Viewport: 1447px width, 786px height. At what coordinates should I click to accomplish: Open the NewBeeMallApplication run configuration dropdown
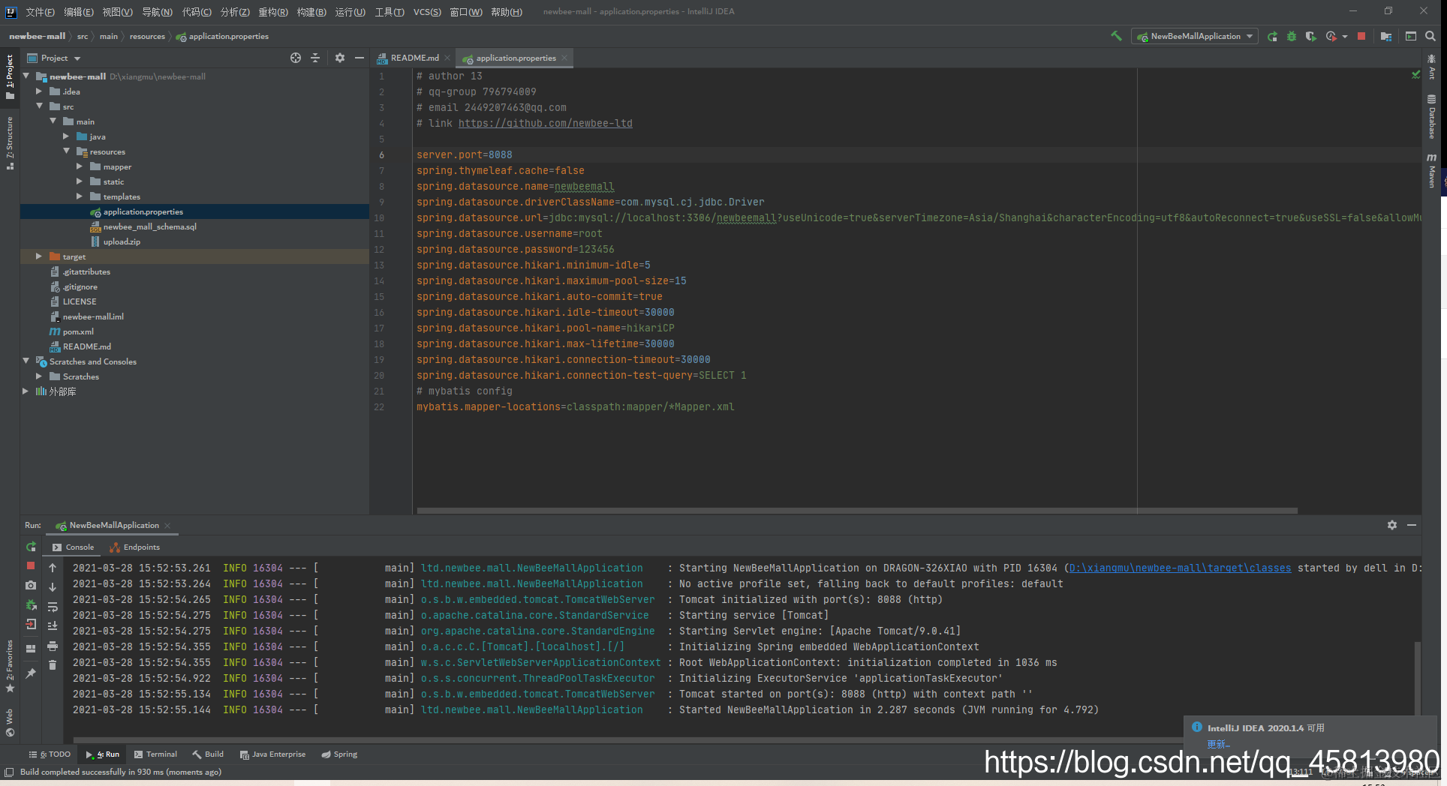[x=1195, y=36]
